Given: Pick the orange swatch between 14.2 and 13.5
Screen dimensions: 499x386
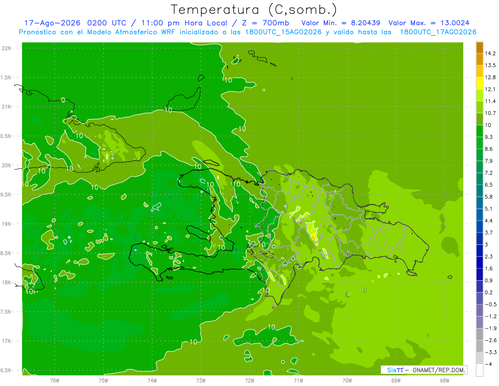Looking at the screenshot, I should click(x=479, y=59).
